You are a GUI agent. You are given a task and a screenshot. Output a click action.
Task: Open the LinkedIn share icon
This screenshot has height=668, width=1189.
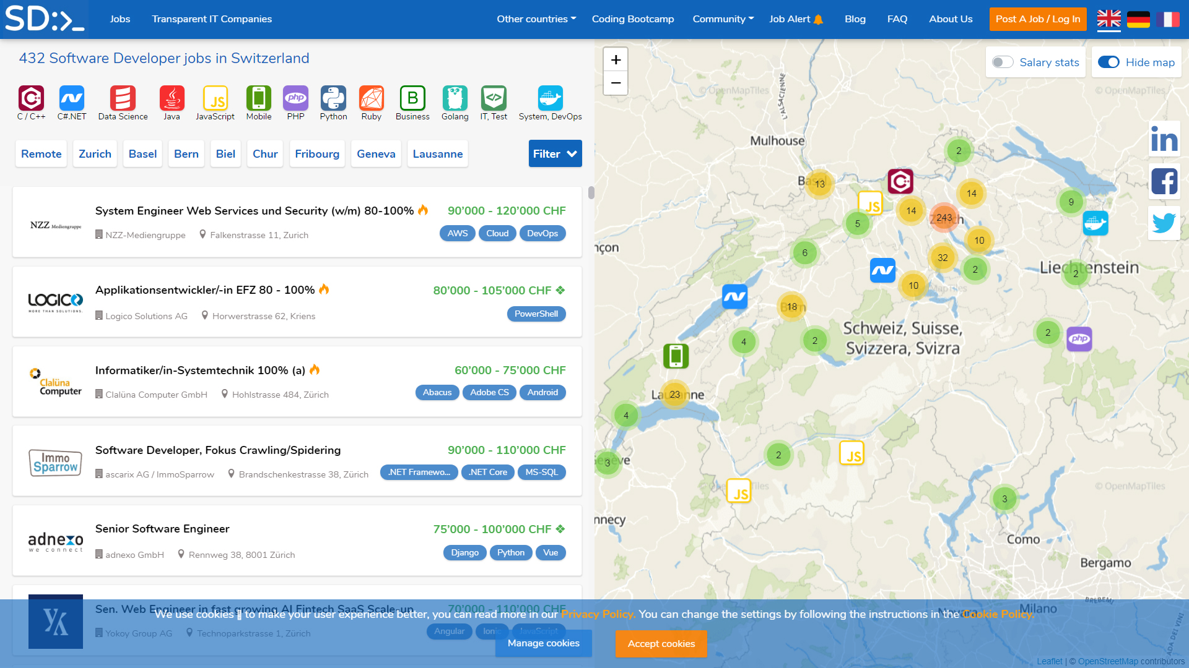click(1164, 139)
